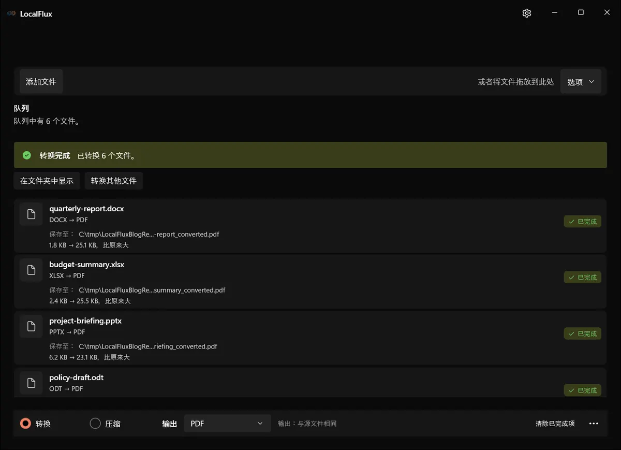The image size is (621, 450).
Task: Open the three-dot more options menu
Action: click(594, 424)
